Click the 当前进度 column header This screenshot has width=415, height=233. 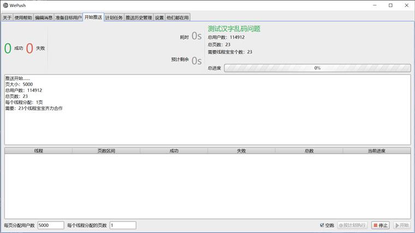[377, 151]
